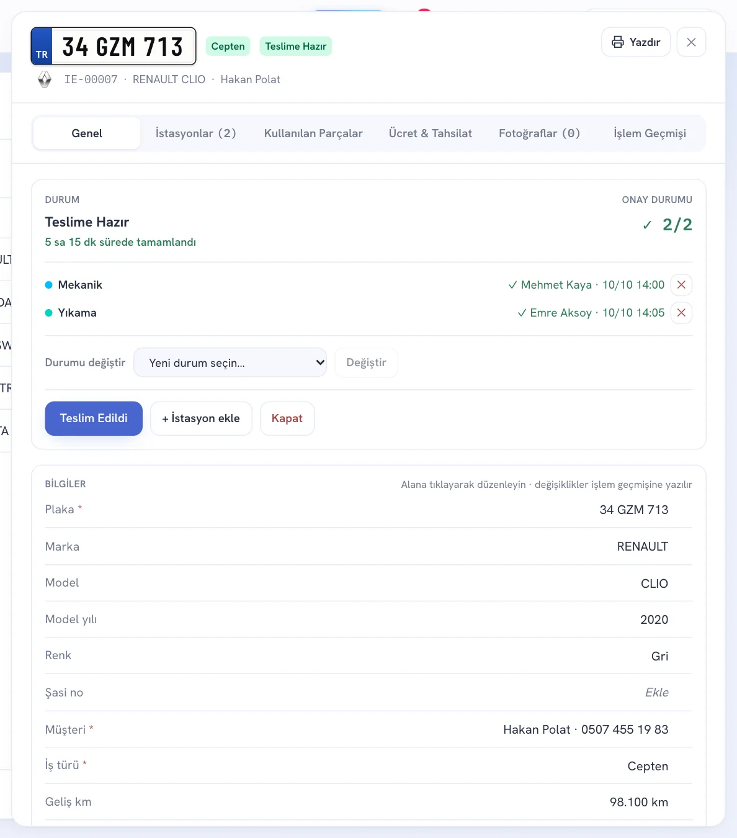Click the work order number IE-00007
The image size is (737, 838).
[91, 79]
